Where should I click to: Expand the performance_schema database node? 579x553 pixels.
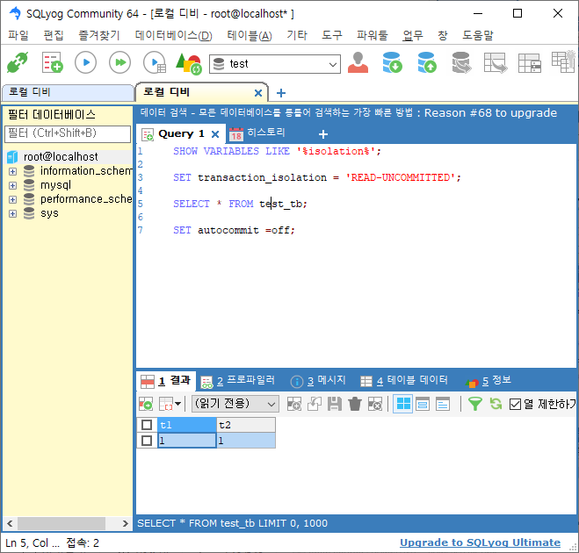(13, 199)
